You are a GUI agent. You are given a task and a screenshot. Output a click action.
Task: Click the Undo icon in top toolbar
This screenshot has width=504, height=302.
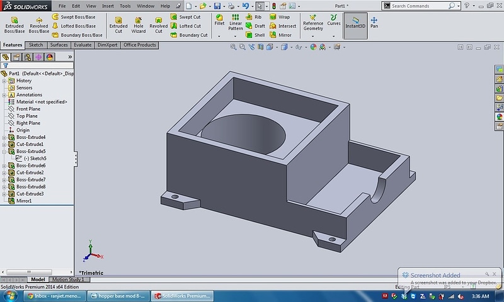pos(246,6)
